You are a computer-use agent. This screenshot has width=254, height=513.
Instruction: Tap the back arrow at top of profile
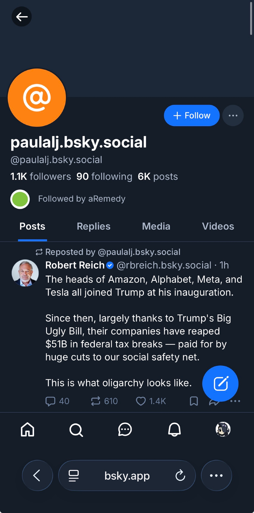coord(22,17)
